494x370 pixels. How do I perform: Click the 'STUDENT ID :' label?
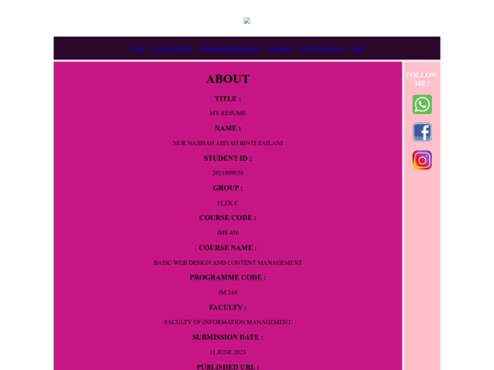228,158
